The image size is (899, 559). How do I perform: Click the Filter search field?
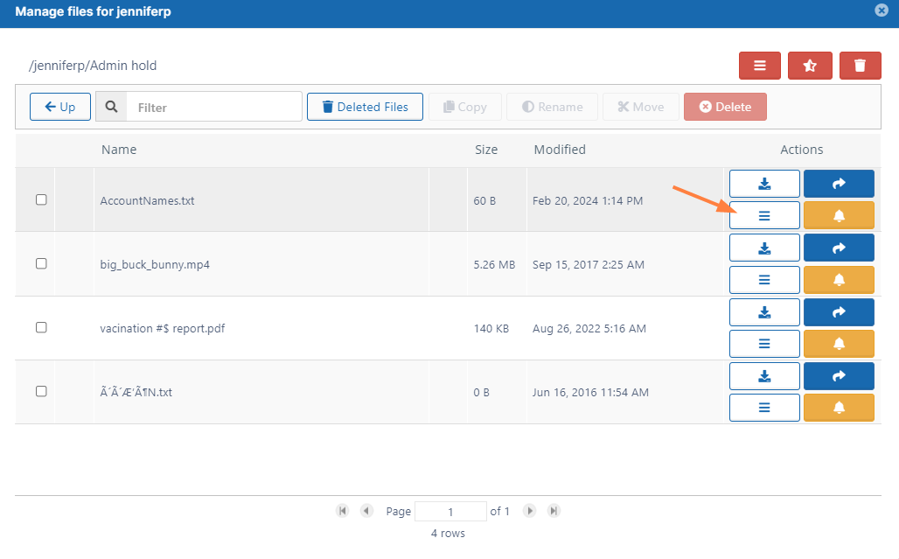[213, 108]
